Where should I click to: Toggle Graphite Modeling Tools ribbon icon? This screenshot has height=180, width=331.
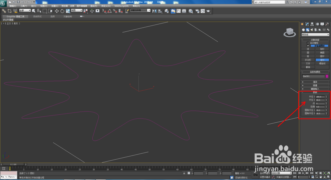[173, 11]
